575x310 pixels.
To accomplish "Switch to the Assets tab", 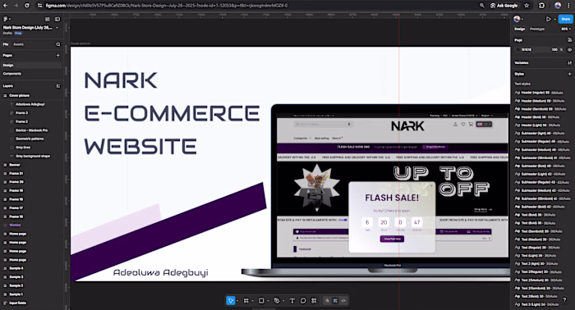I will [18, 44].
